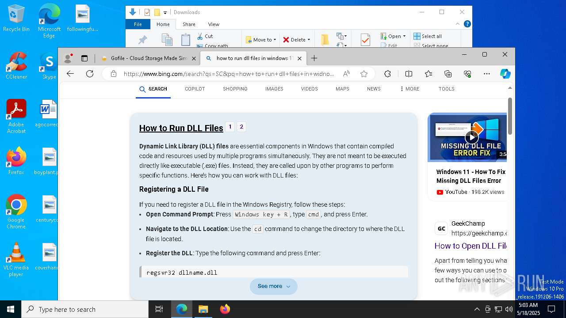The height and width of the screenshot is (318, 566).
Task: Open NEWS results tab
Action: click(374, 89)
